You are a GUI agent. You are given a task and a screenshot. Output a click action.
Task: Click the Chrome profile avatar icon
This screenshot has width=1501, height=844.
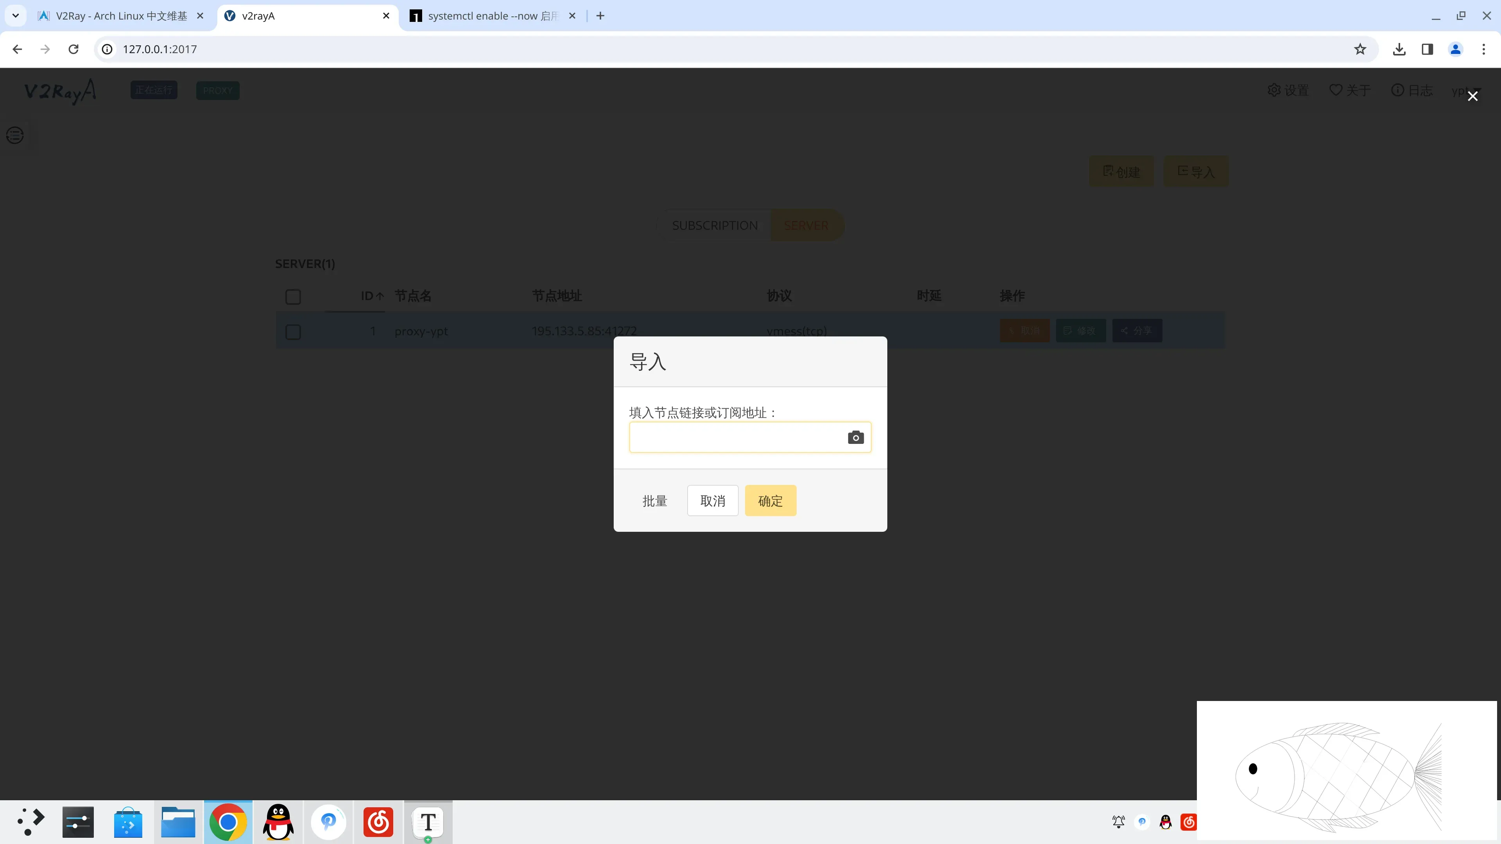click(x=1455, y=50)
